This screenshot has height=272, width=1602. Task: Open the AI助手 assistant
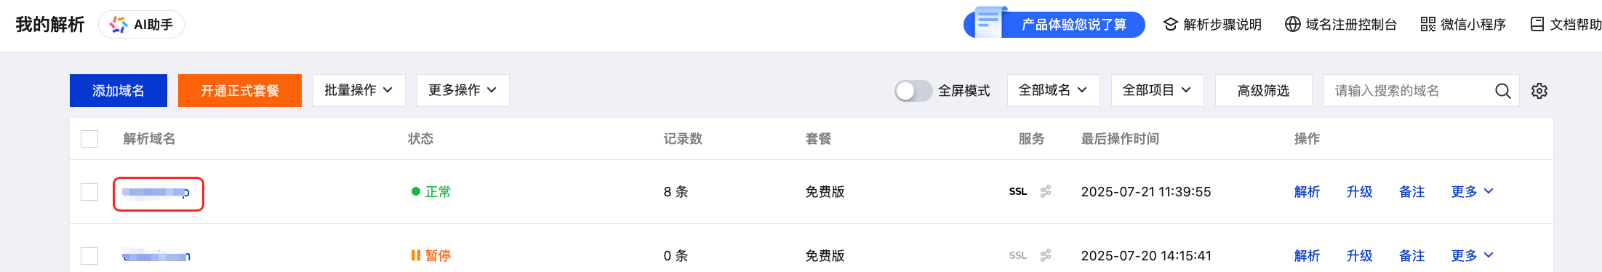click(x=141, y=25)
